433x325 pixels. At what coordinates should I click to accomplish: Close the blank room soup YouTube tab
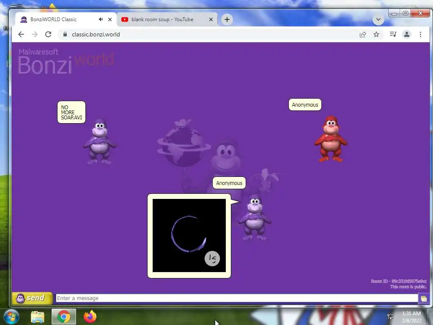point(211,19)
